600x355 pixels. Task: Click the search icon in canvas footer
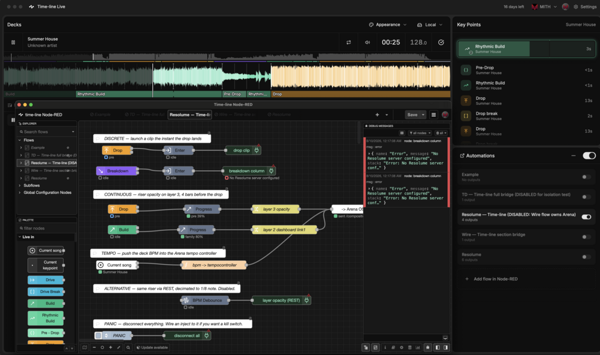coord(128,348)
